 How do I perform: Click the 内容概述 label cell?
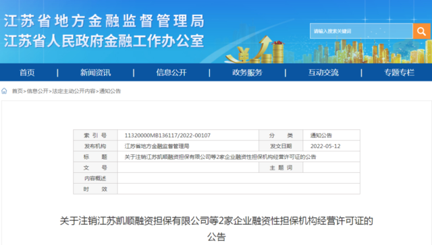pos(95,178)
